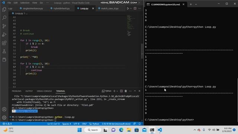Viewport: 238px width, 134px height.
Task: Open the Selection menu
Action: [25, 3]
